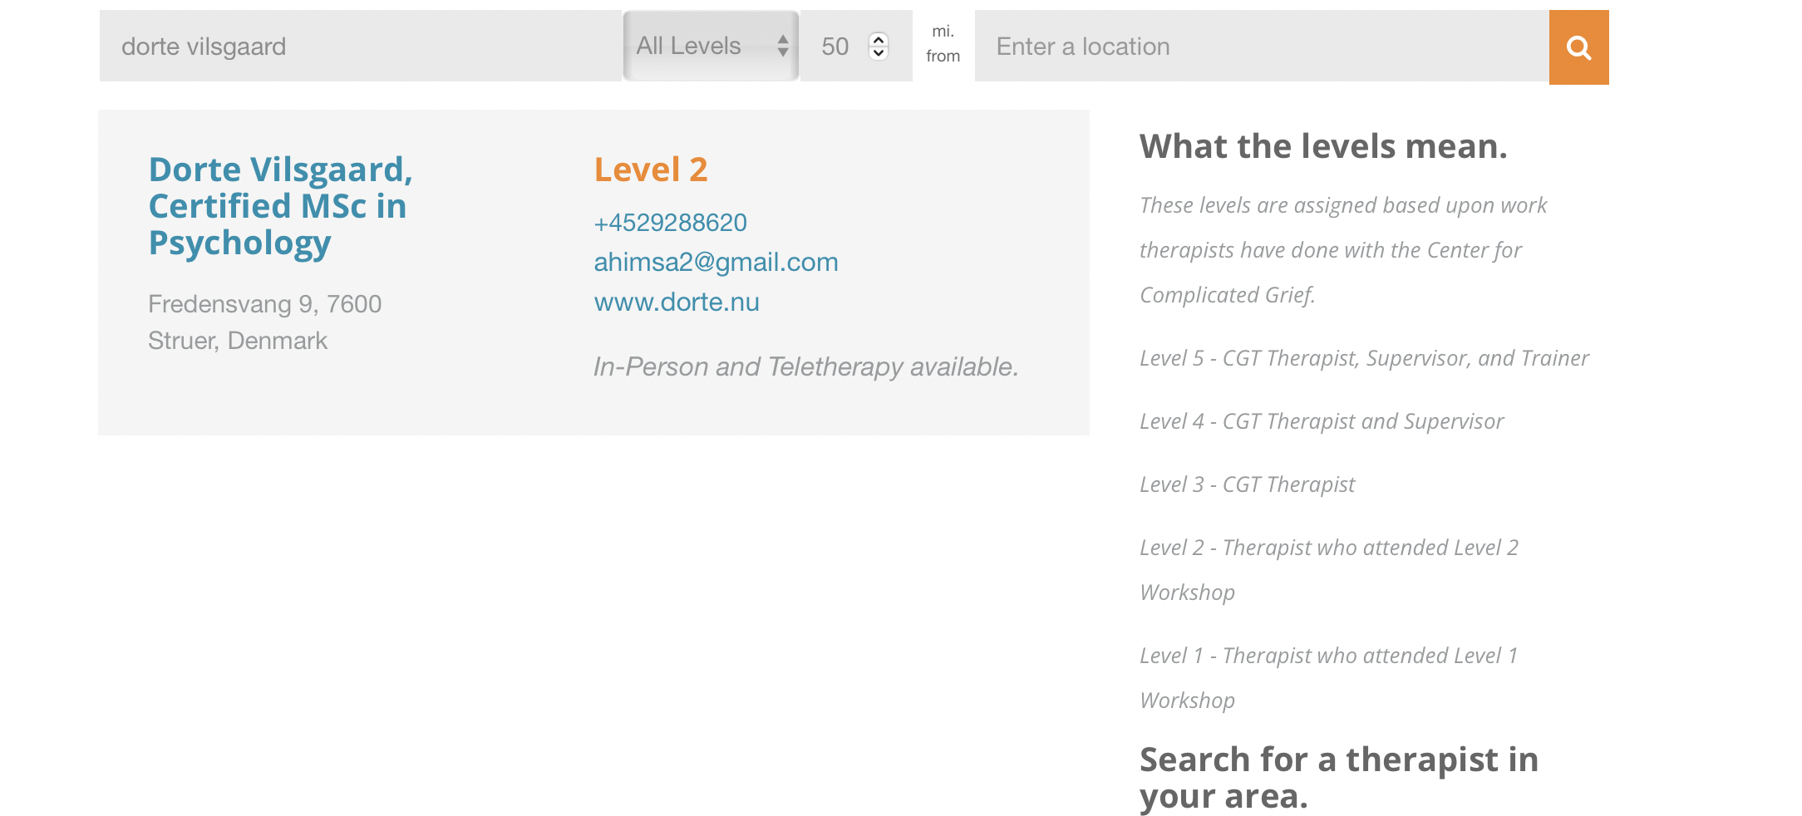
Task: Click the Level 3 CGT Therapist description
Action: (1247, 484)
